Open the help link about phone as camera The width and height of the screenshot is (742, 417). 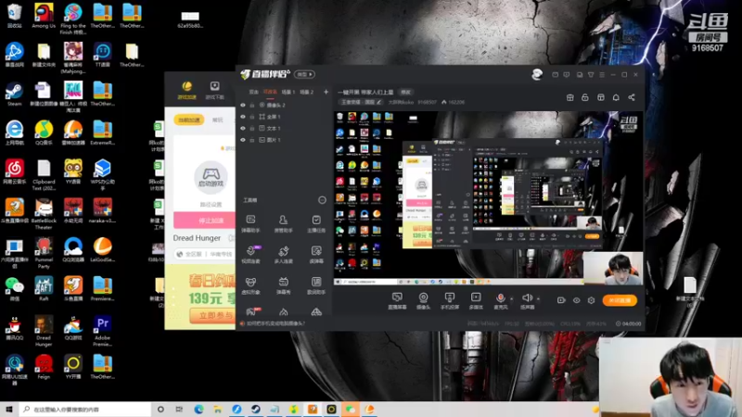275,323
